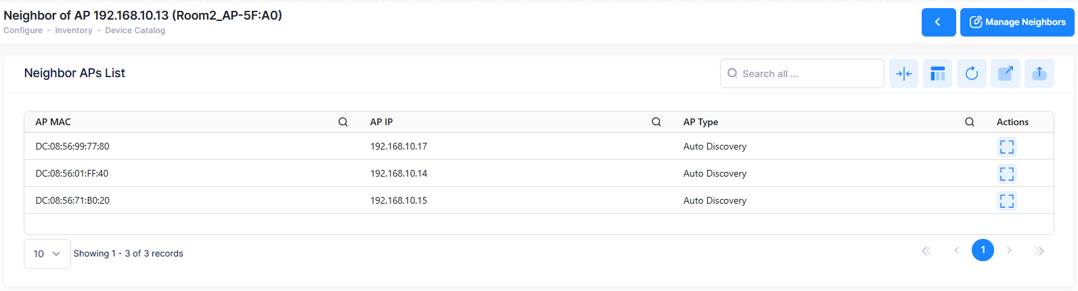1078x291 pixels.
Task: Open the page size dropdown showing 10
Action: pos(47,254)
